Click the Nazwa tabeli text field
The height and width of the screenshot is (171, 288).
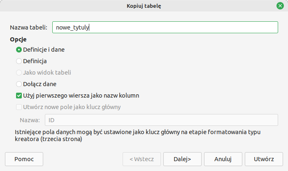(x=165, y=27)
